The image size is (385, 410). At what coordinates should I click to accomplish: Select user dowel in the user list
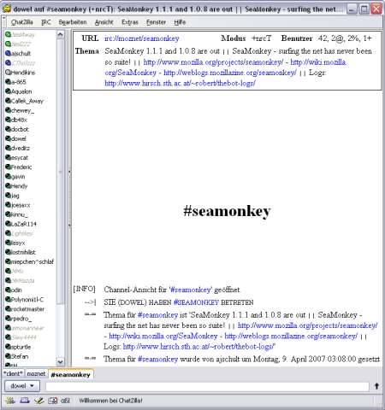coord(19,138)
